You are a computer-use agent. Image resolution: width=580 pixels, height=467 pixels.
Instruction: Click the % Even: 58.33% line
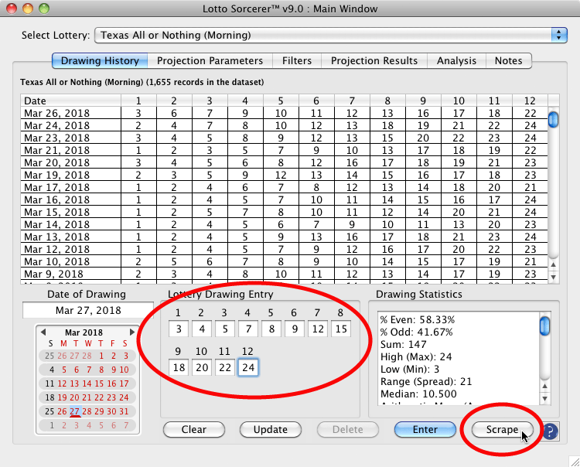[x=418, y=319]
